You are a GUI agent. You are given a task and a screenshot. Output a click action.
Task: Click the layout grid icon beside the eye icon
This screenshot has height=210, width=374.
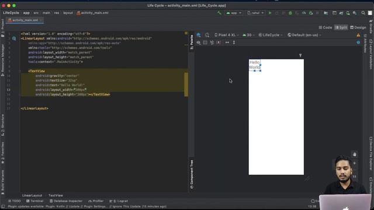tap(205, 43)
